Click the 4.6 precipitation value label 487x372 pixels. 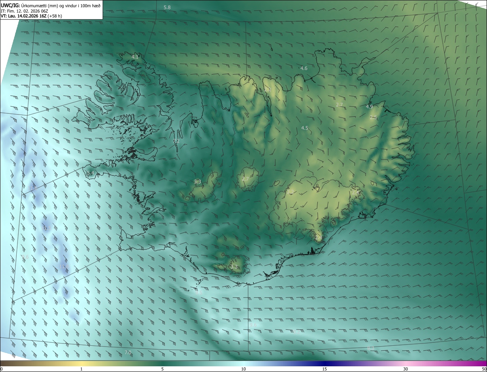pyautogui.click(x=304, y=68)
